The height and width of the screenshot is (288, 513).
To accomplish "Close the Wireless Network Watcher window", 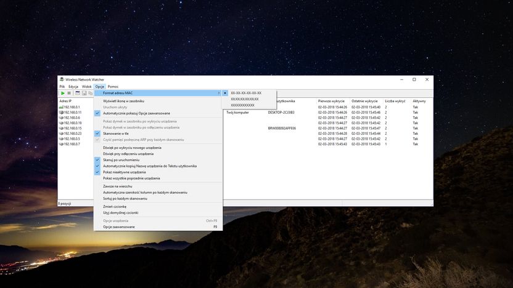I will 427,79.
